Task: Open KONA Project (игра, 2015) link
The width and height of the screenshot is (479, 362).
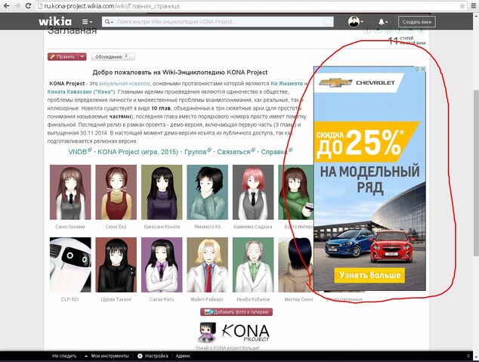Action: (138, 151)
